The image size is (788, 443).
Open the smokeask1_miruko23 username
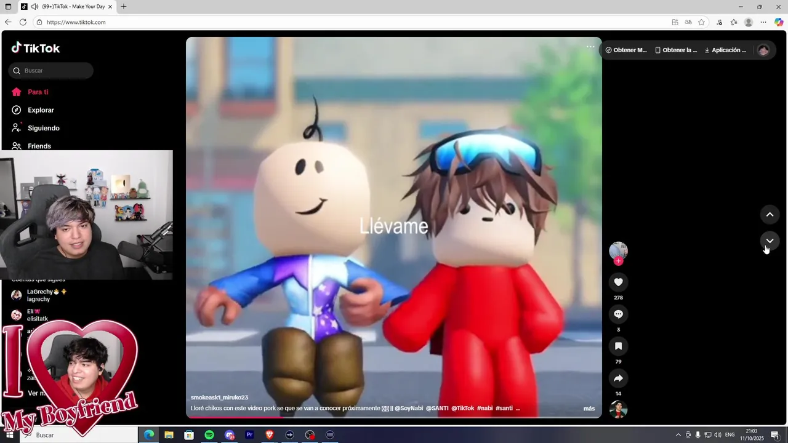tap(219, 397)
